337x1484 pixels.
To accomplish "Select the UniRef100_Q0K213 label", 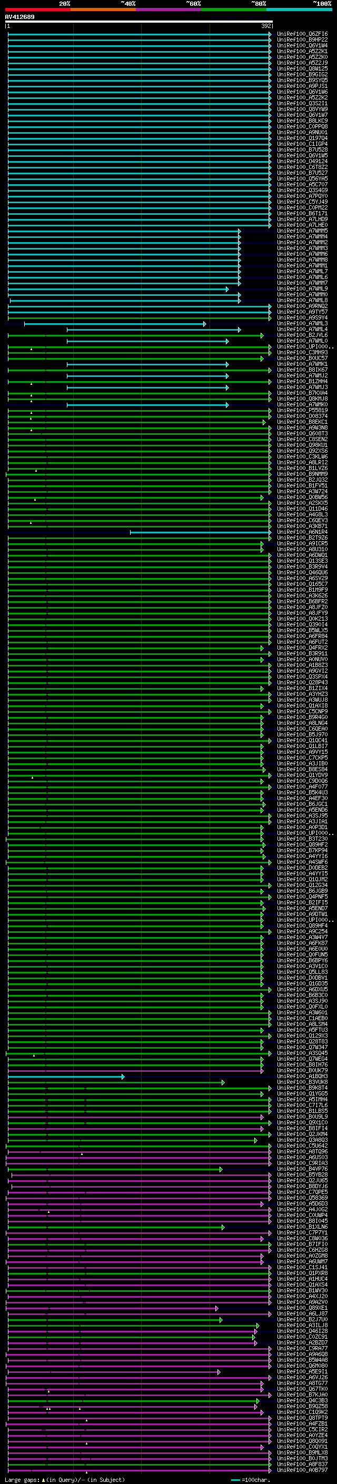I will tap(302, 619).
